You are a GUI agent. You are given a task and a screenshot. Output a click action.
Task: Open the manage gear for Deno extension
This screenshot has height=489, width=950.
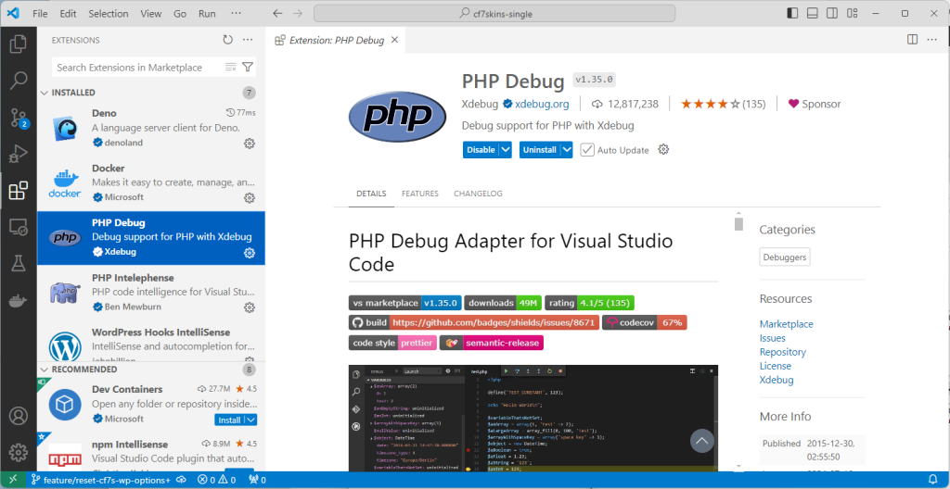tap(249, 144)
